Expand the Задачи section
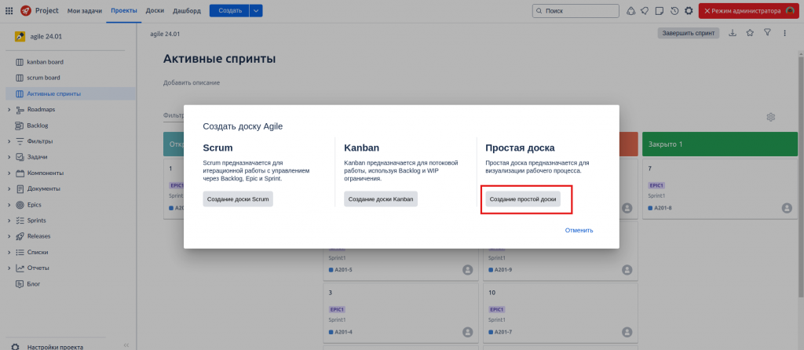This screenshot has height=350, width=804. [x=9, y=157]
